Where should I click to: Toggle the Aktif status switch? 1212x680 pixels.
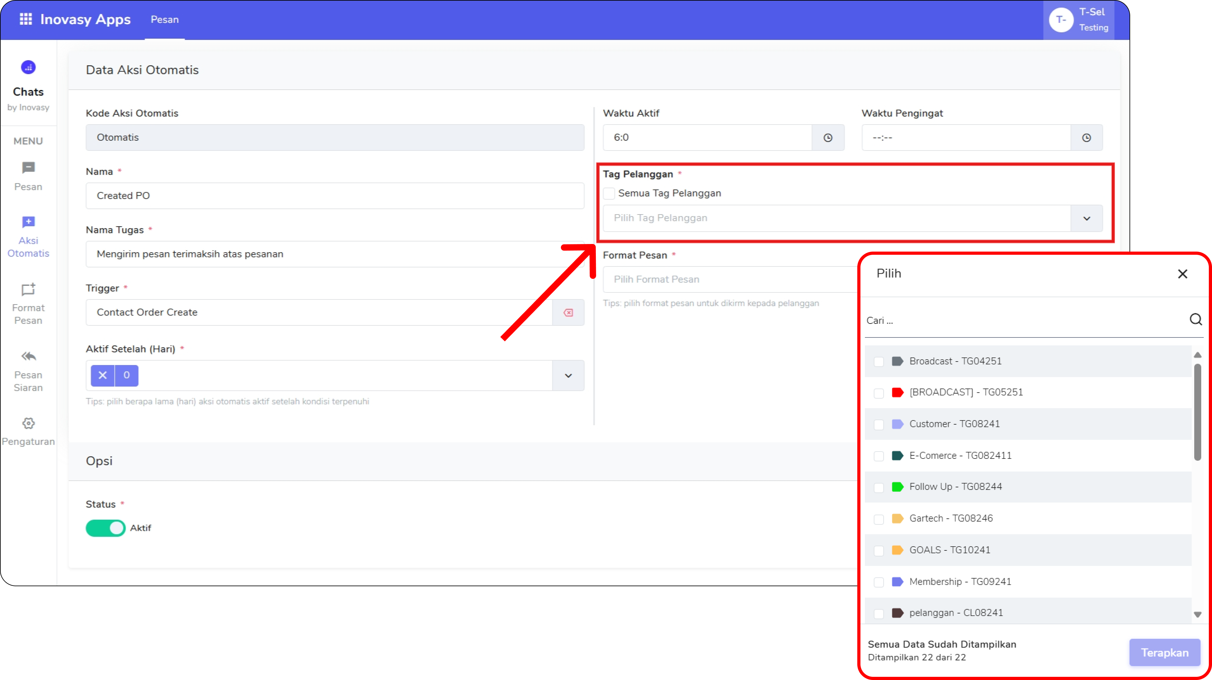click(105, 528)
